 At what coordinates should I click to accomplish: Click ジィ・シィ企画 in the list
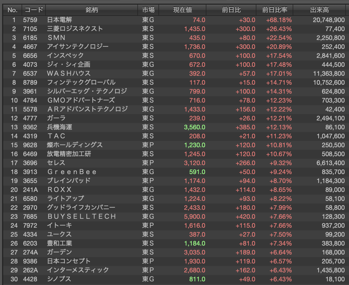click(69, 64)
